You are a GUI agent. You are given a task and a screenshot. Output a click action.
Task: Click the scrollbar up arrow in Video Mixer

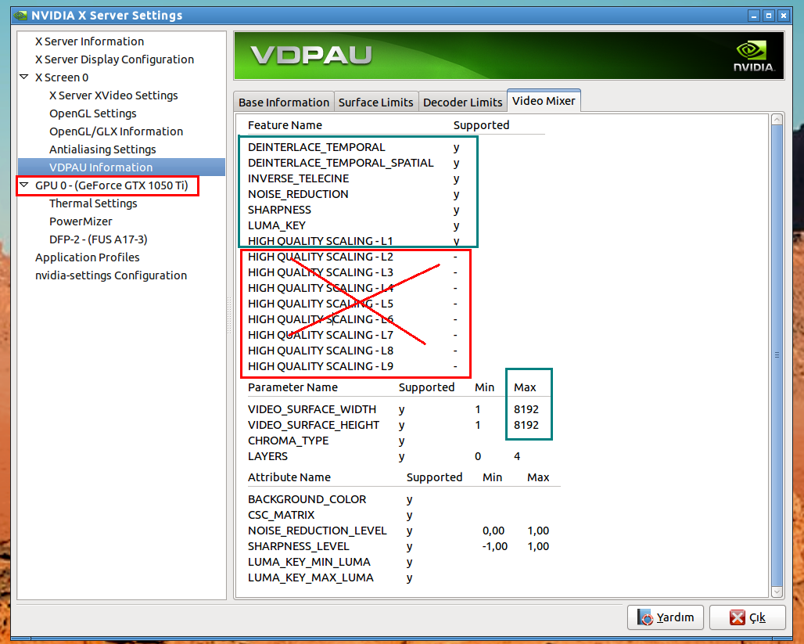point(777,120)
